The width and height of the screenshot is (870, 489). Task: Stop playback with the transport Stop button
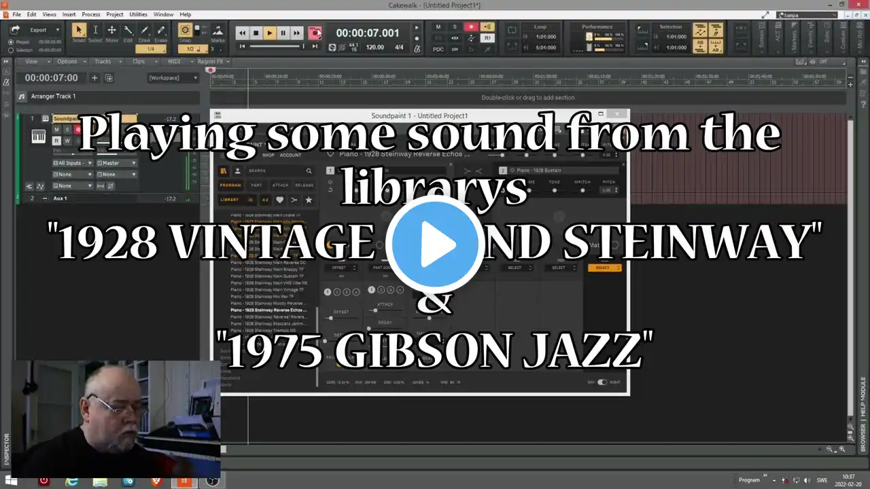pos(256,33)
